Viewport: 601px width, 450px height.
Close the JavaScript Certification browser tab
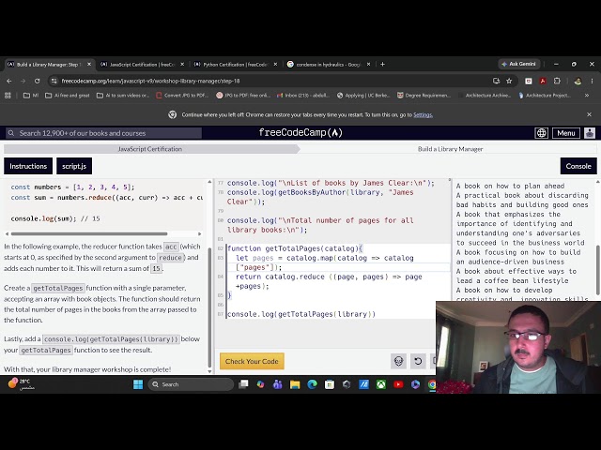coord(182,65)
